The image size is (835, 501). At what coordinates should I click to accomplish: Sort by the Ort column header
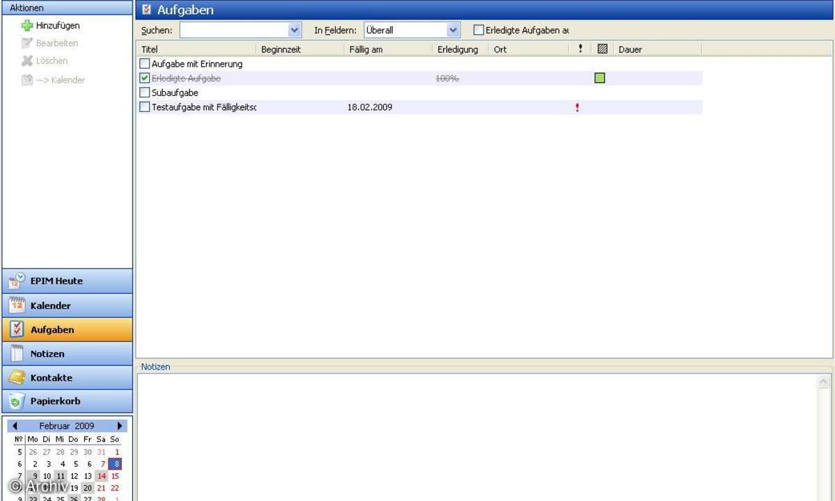pos(529,49)
